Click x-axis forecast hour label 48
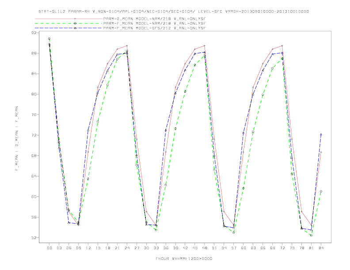Image resolution: width=350 pixels, height=270 pixels. click(205, 248)
